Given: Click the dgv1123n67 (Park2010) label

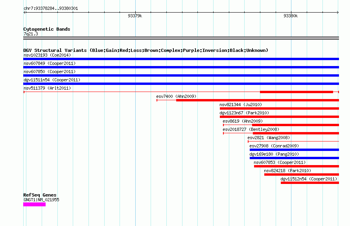Looking at the screenshot, I should click(x=244, y=113).
